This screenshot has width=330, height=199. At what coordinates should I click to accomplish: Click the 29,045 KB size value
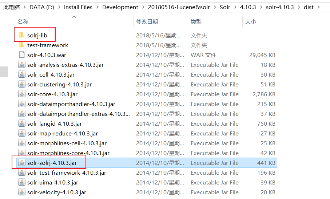click(x=262, y=55)
